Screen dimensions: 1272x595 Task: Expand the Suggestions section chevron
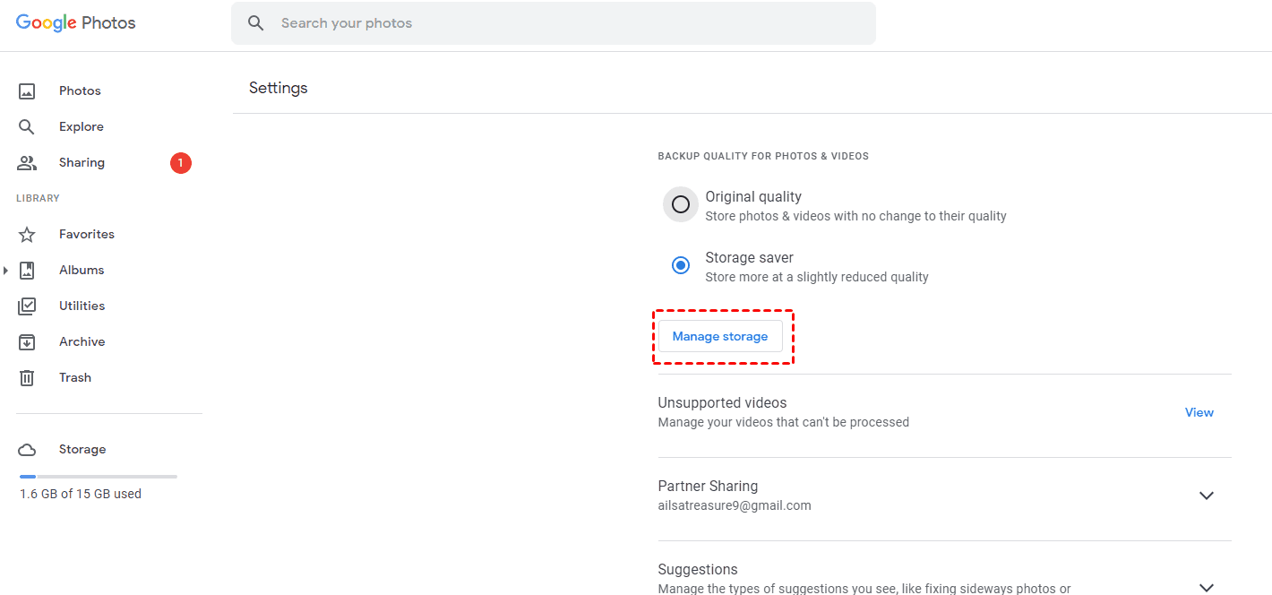click(x=1206, y=587)
